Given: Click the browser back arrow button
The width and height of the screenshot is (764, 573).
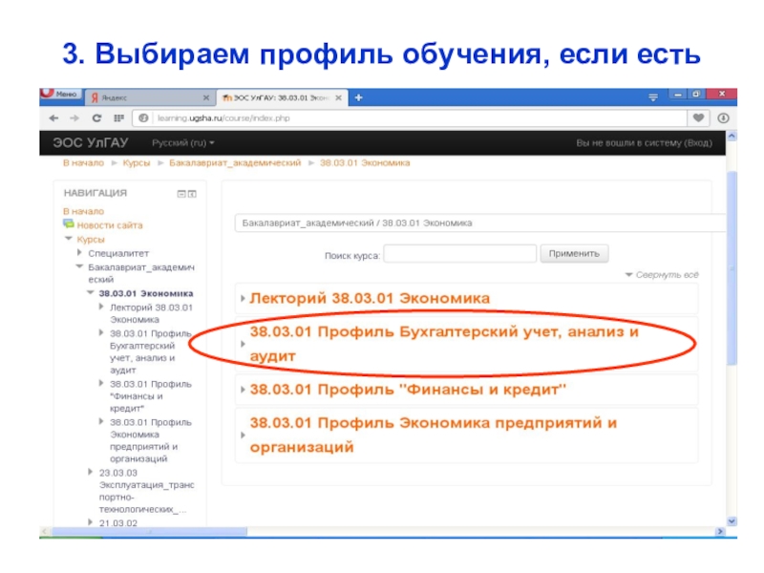Looking at the screenshot, I should [52, 117].
